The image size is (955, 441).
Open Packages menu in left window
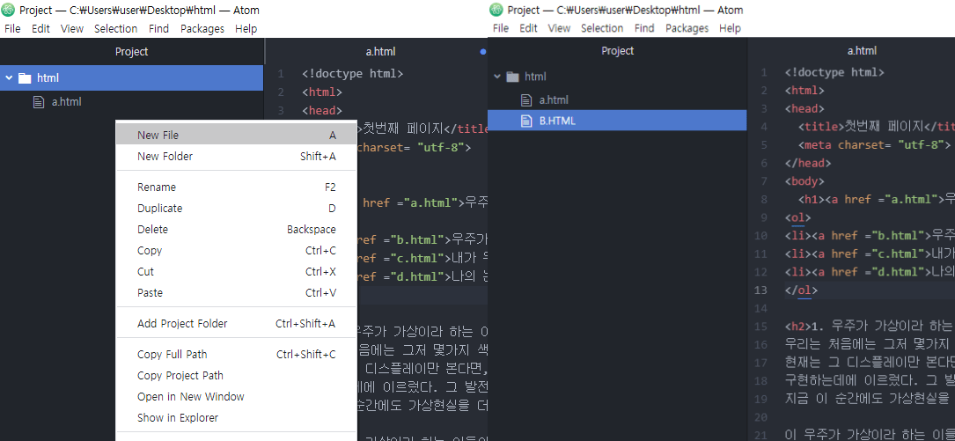click(x=202, y=29)
